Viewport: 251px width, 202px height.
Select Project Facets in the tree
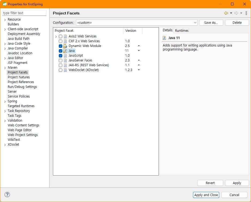[18, 72]
